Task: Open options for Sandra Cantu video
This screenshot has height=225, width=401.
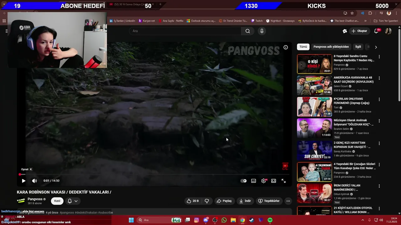Action: pos(379,57)
